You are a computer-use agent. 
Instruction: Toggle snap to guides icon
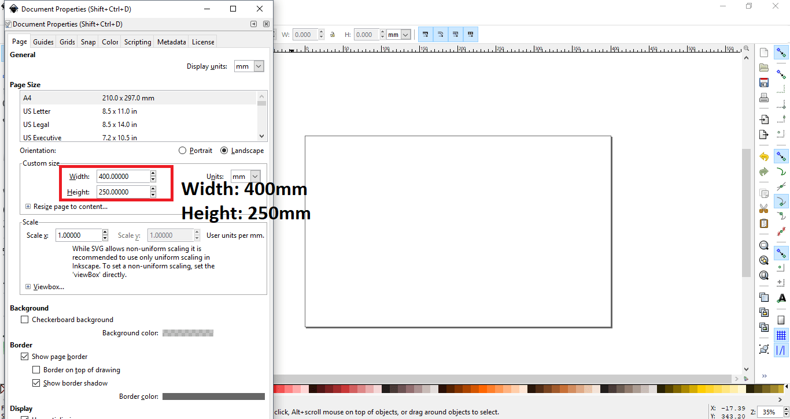[781, 350]
